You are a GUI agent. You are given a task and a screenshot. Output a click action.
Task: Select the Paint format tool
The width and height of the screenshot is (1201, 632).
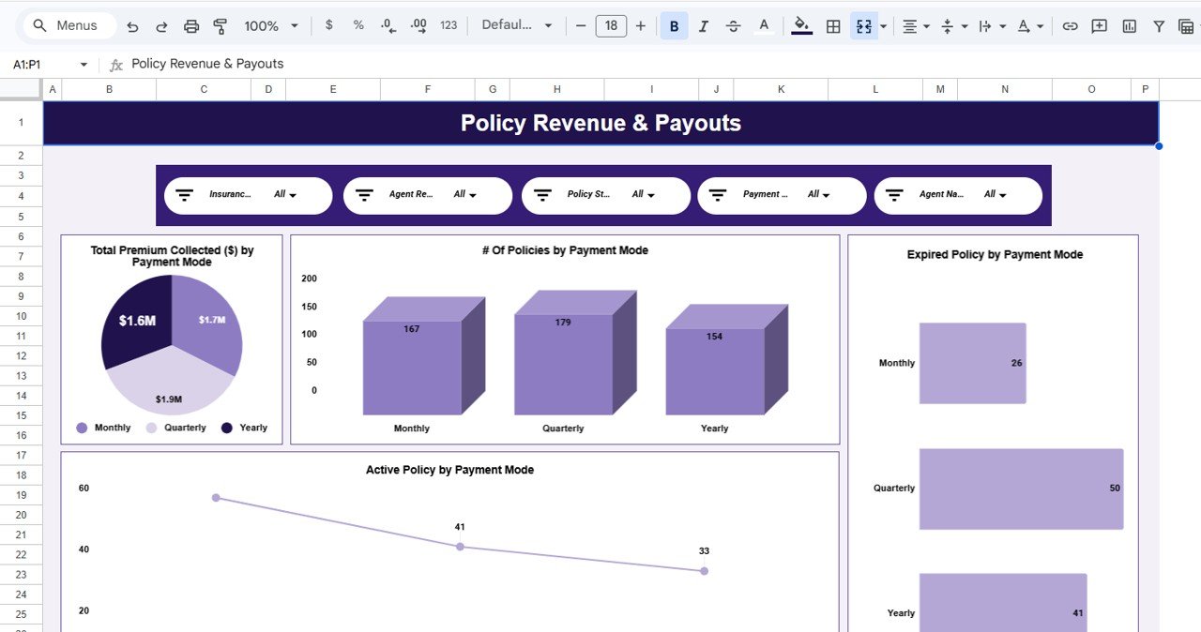click(220, 25)
